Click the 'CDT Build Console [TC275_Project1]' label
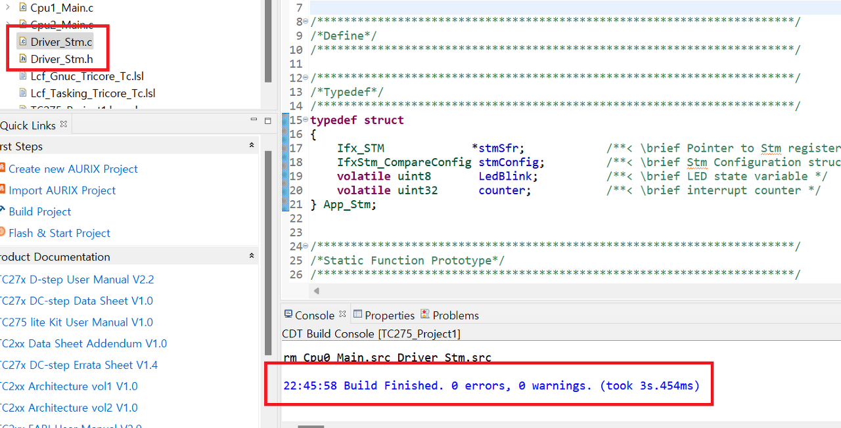This screenshot has height=428, width=841. [x=371, y=333]
